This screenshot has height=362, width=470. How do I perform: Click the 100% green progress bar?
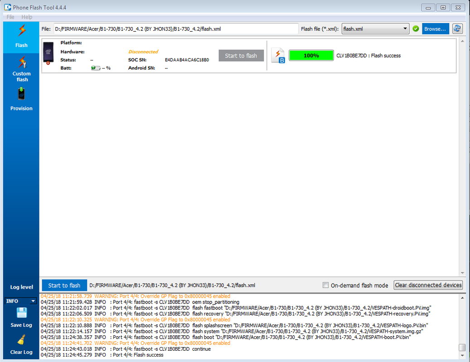pos(311,55)
